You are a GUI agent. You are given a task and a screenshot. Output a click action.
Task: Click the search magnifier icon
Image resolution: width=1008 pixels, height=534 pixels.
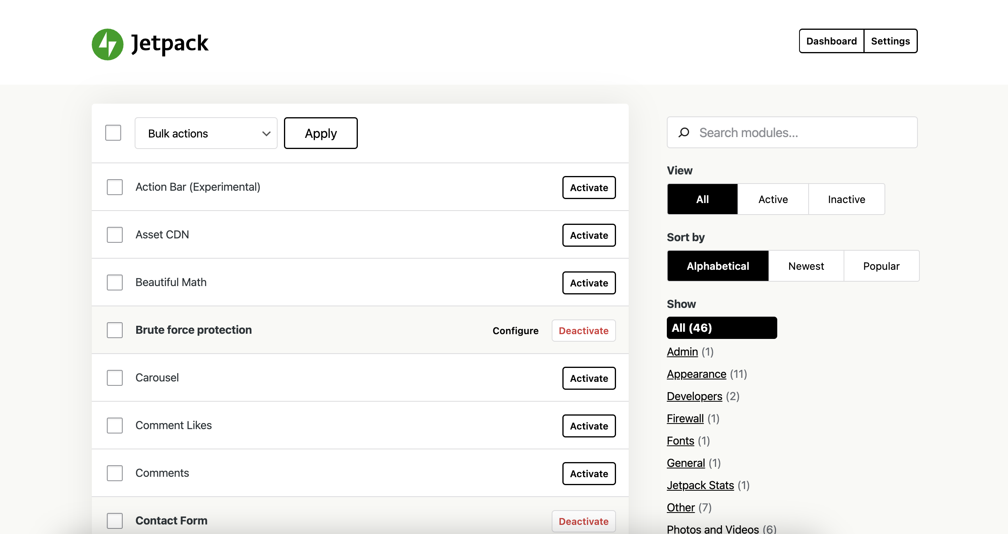(x=684, y=132)
